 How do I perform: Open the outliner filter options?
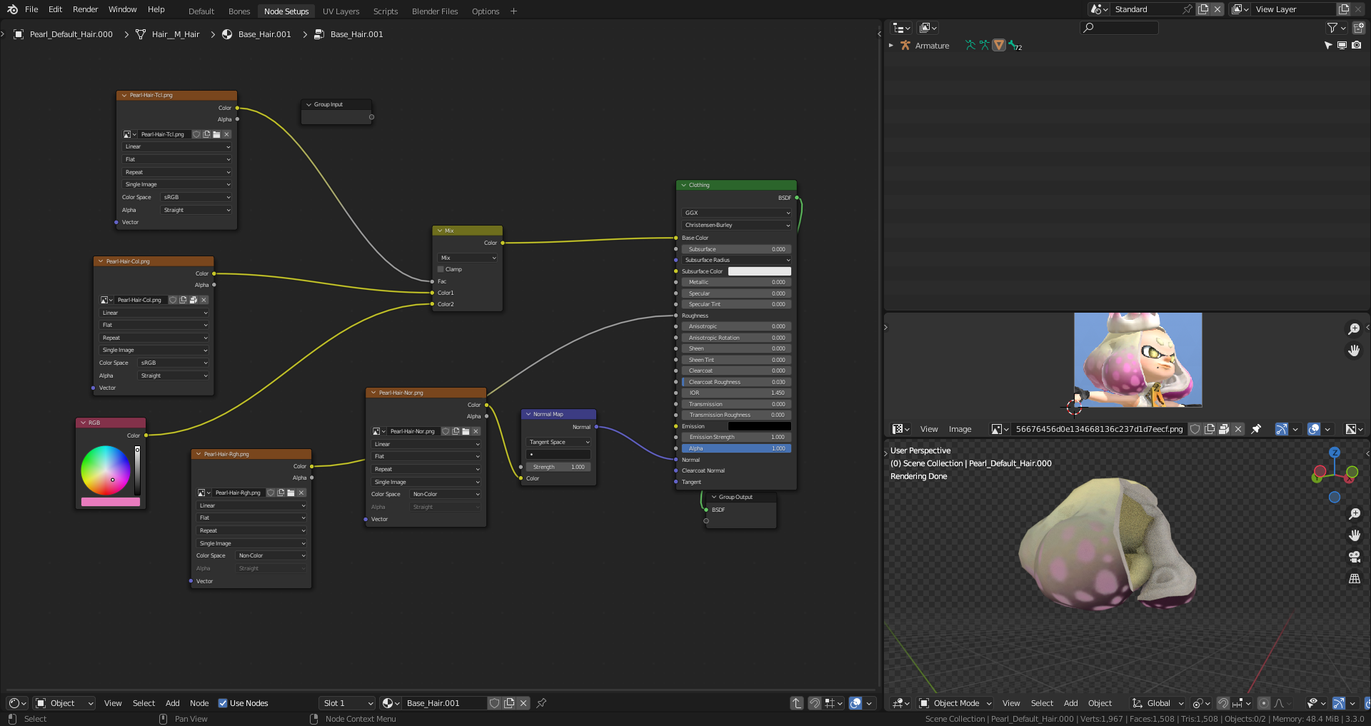1336,28
